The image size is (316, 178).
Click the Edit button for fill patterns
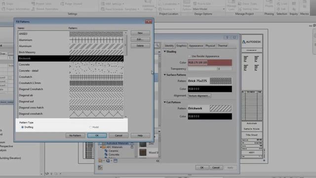click(x=140, y=39)
